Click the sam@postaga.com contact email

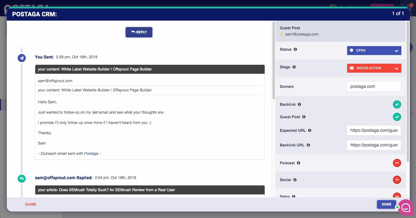pyautogui.click(x=302, y=34)
